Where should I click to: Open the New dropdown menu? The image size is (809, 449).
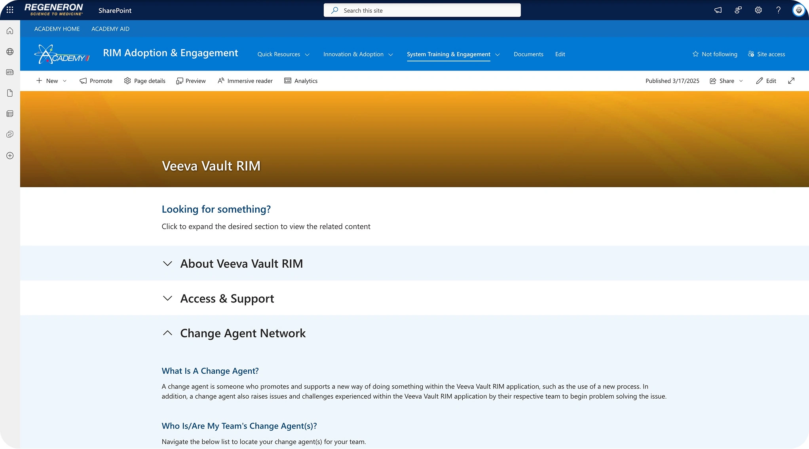coord(51,81)
